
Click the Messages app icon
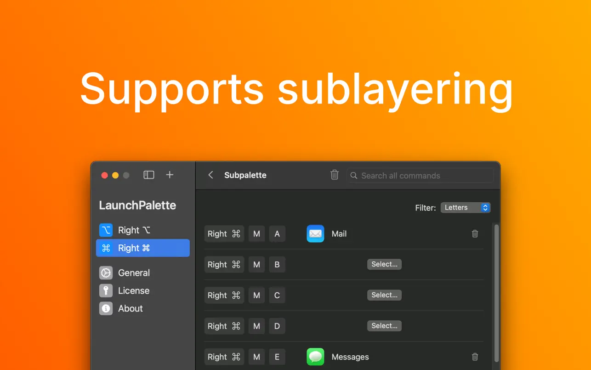(x=315, y=357)
